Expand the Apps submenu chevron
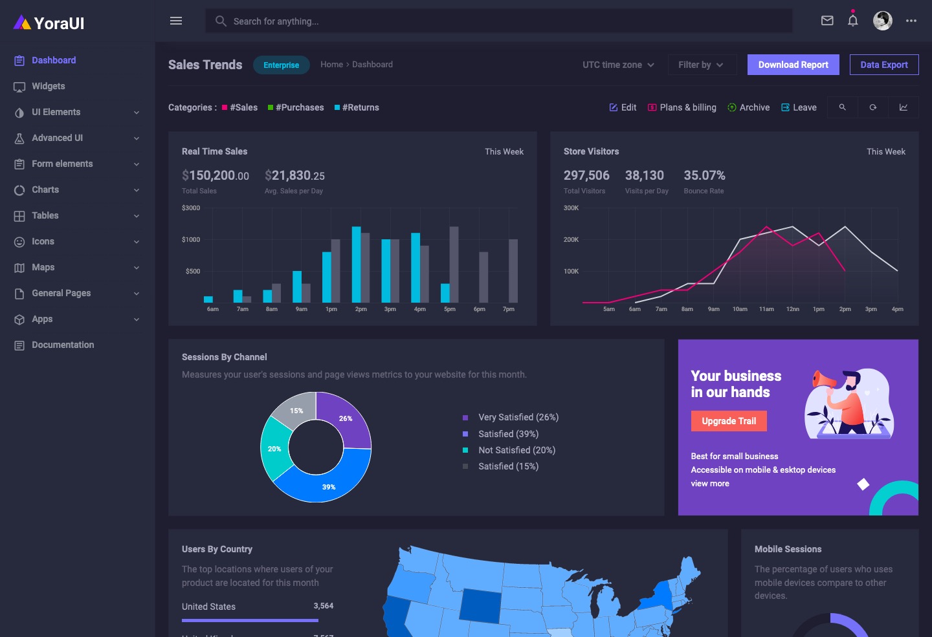Screen dimensions: 932x637 click(x=137, y=319)
